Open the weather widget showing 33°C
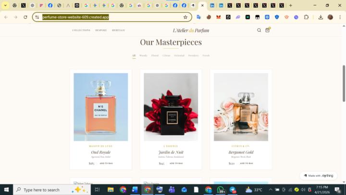Screen dimensions: 346x195 pos(254,190)
